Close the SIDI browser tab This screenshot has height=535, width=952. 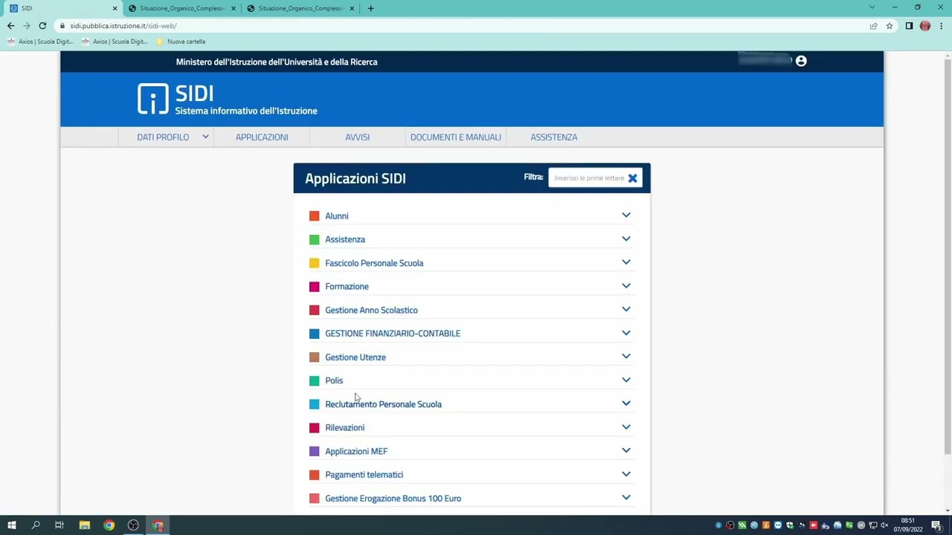point(115,8)
